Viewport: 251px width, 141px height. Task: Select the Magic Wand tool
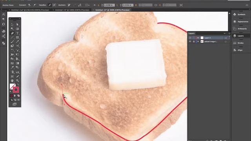click(12, 29)
